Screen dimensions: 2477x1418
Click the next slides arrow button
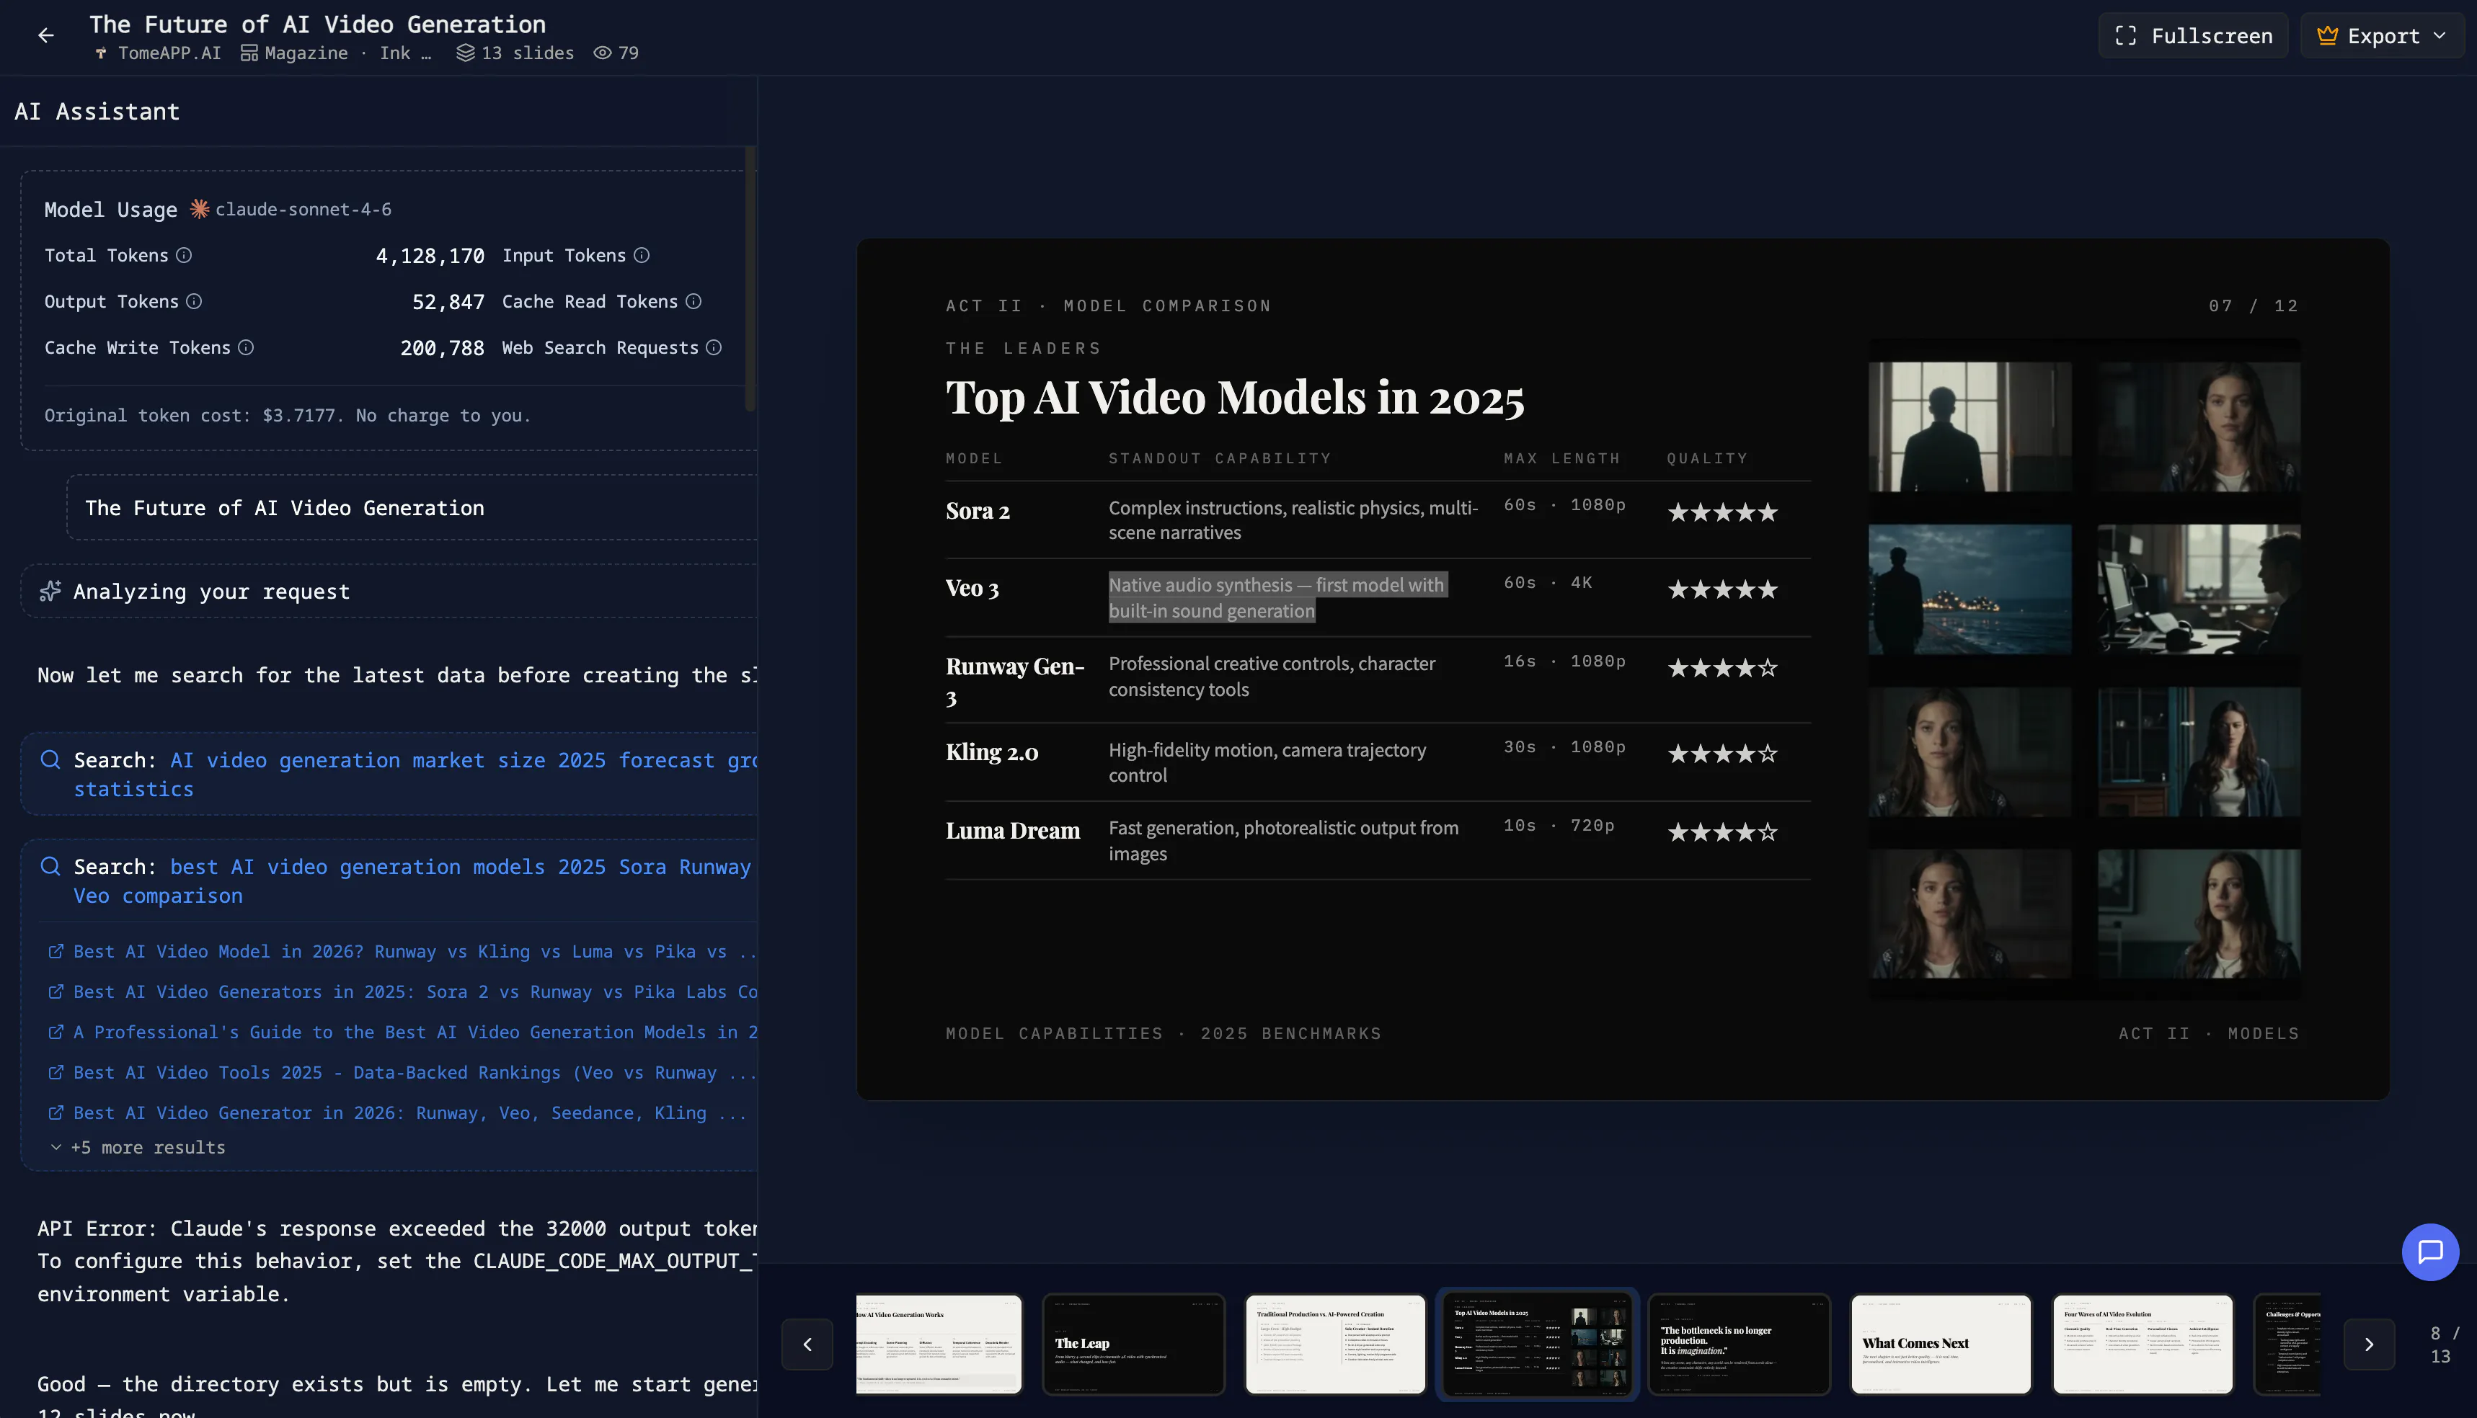coord(2369,1345)
